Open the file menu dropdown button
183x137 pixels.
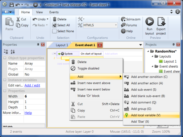(x=8, y=12)
